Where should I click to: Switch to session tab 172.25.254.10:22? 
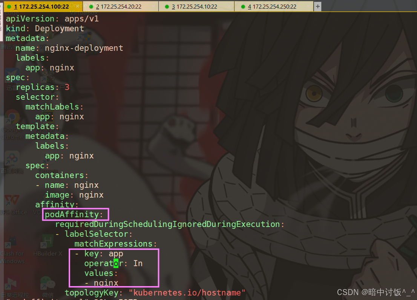click(x=197, y=7)
